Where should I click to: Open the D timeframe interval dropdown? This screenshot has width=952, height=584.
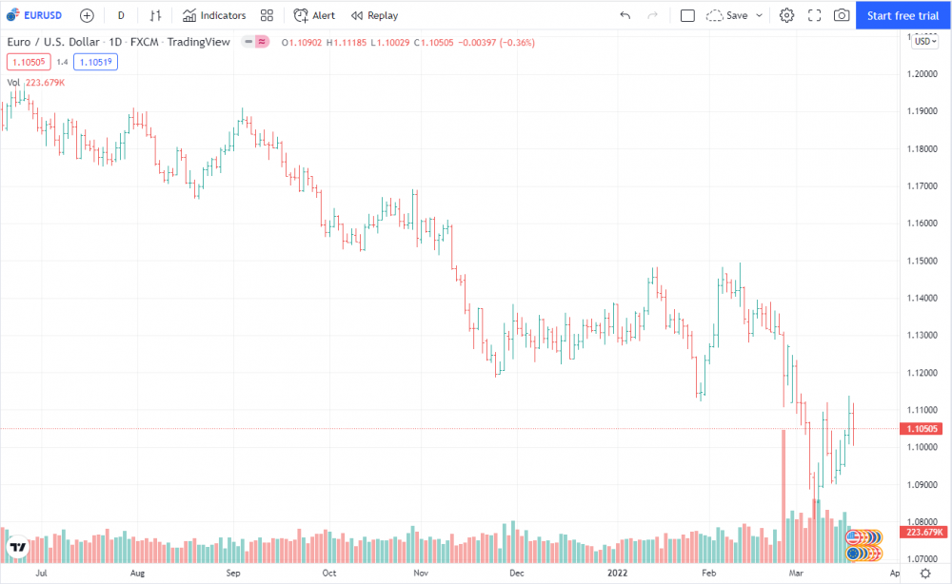point(120,15)
